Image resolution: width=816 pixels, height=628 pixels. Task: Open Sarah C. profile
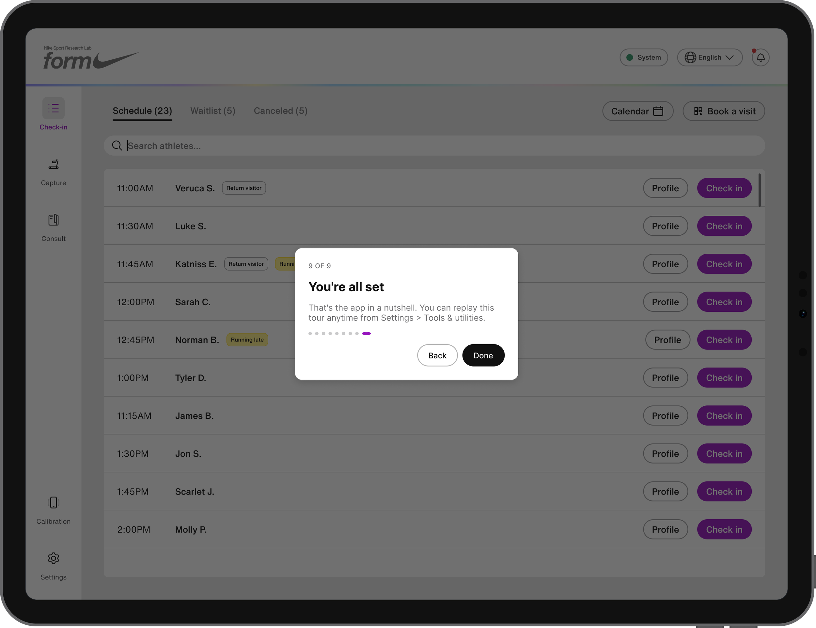tap(665, 302)
